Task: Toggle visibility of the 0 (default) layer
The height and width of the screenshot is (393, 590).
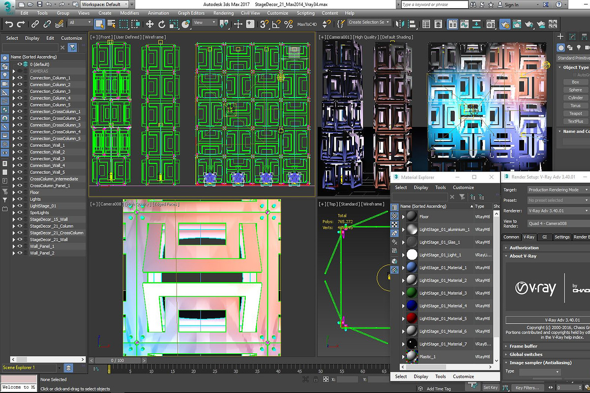Action: coord(20,64)
